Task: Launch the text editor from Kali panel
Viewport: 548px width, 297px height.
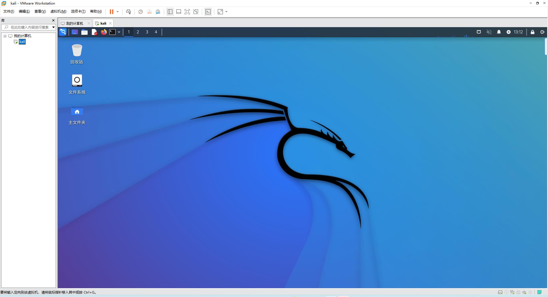Action: (94, 32)
